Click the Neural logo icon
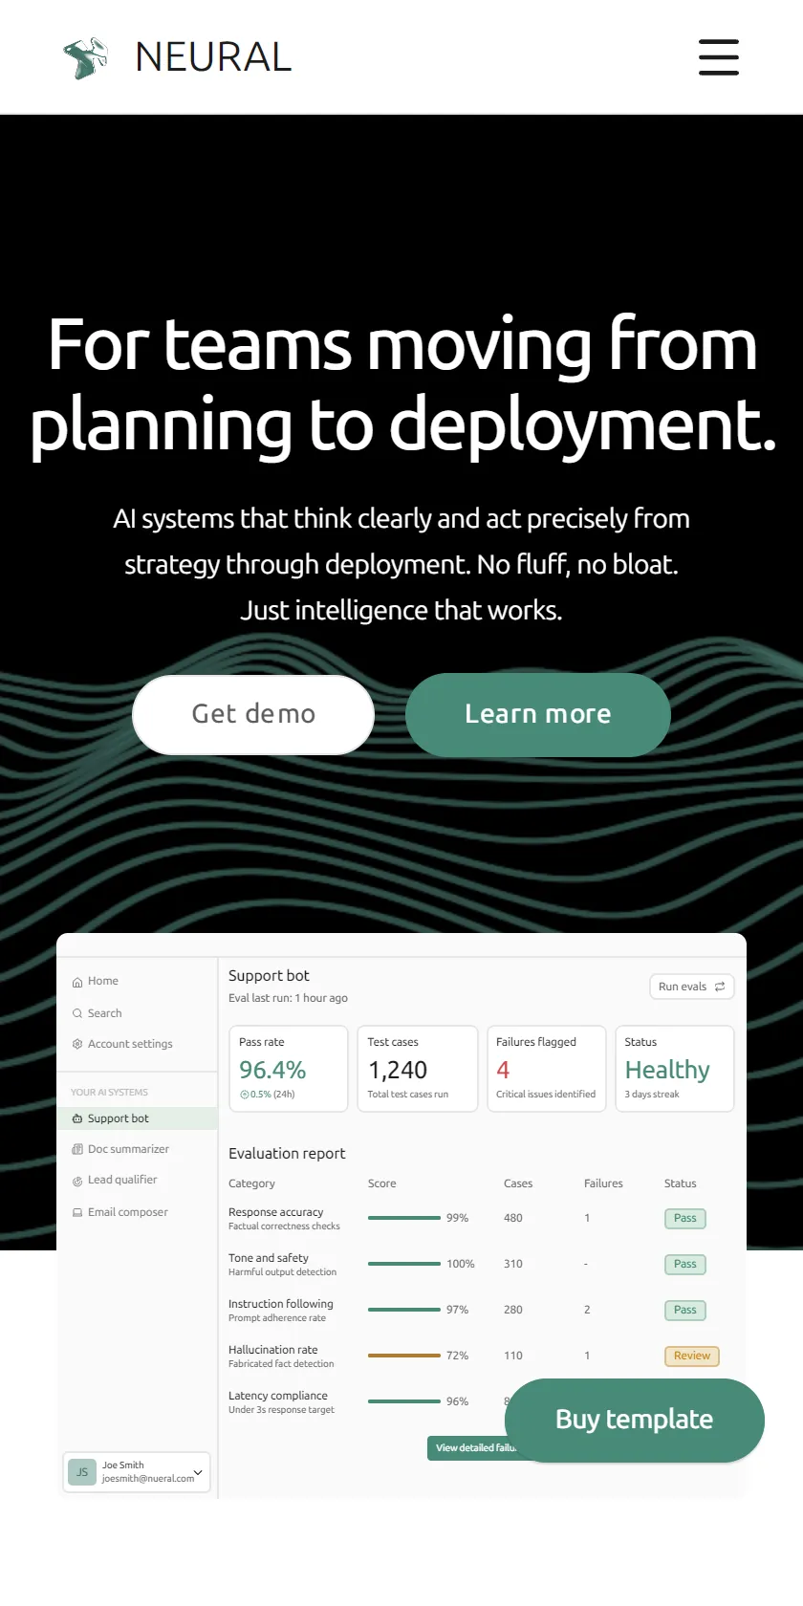 coord(86,57)
